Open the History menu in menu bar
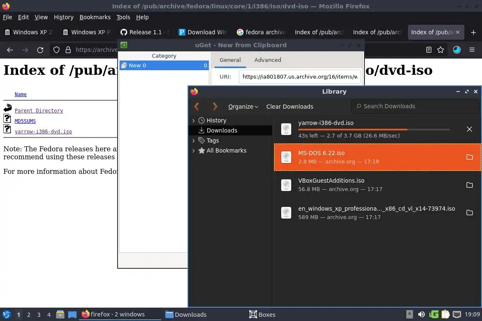 pos(64,17)
